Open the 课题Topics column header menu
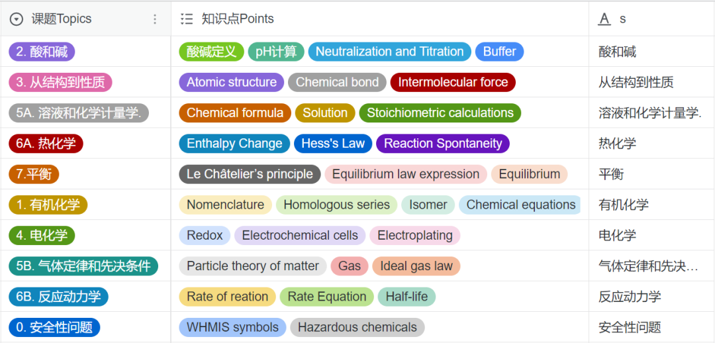Viewport: 715px width, 343px height. pos(62,19)
